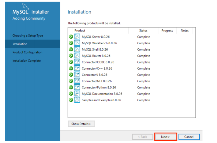217x143 pixels.
Task: Open the Product Configuration step
Action: point(27,52)
